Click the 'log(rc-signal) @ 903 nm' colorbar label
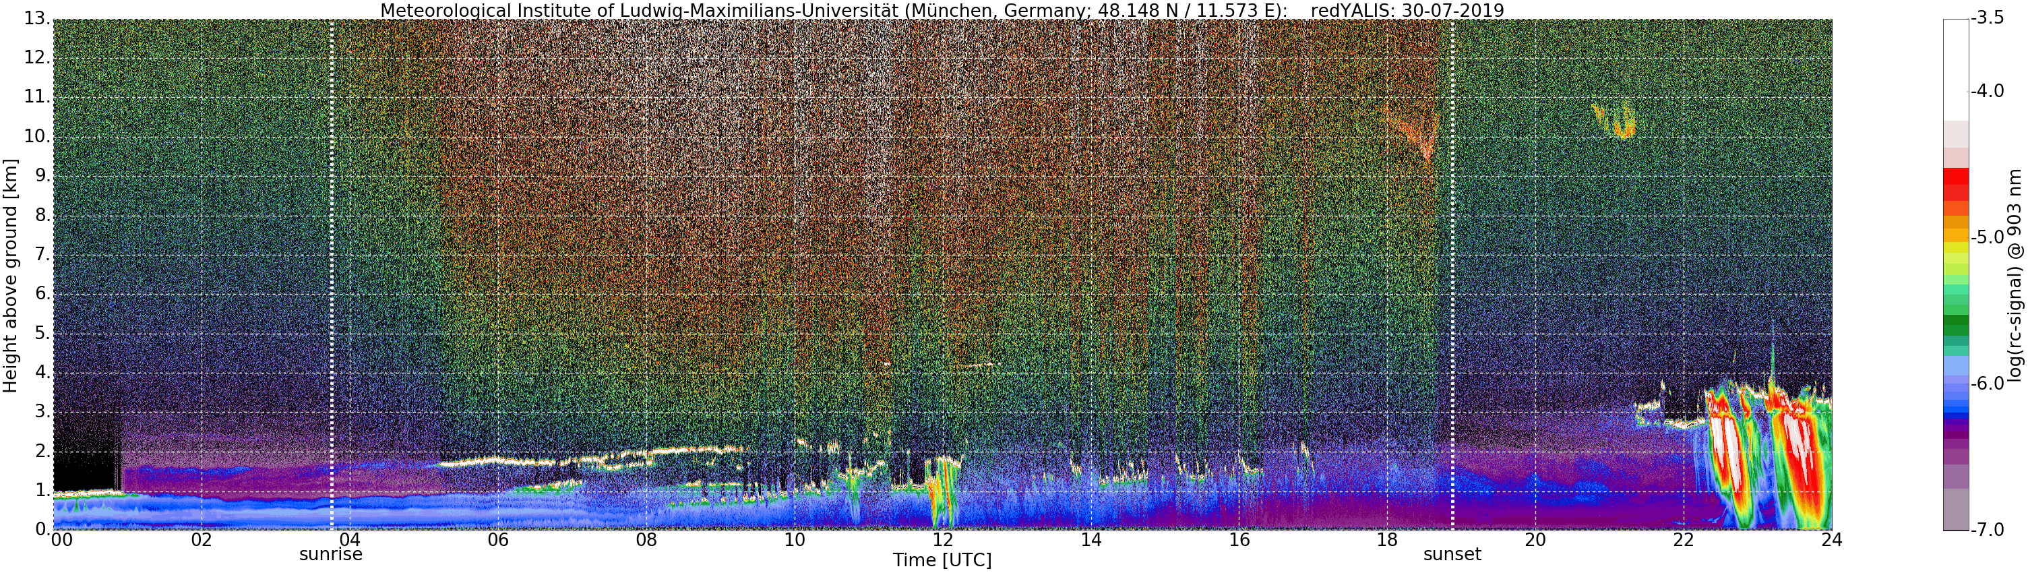Viewport: 2028px width, 573px height. pos(2014,274)
